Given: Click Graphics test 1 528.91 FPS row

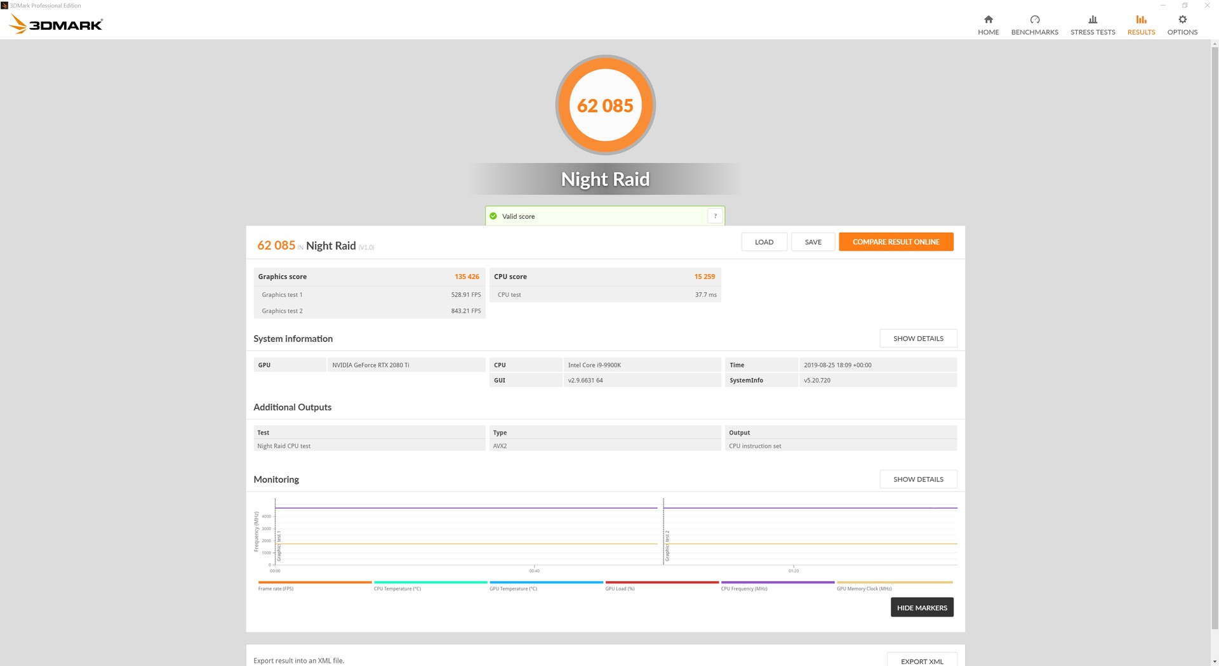Looking at the screenshot, I should pyautogui.click(x=370, y=295).
